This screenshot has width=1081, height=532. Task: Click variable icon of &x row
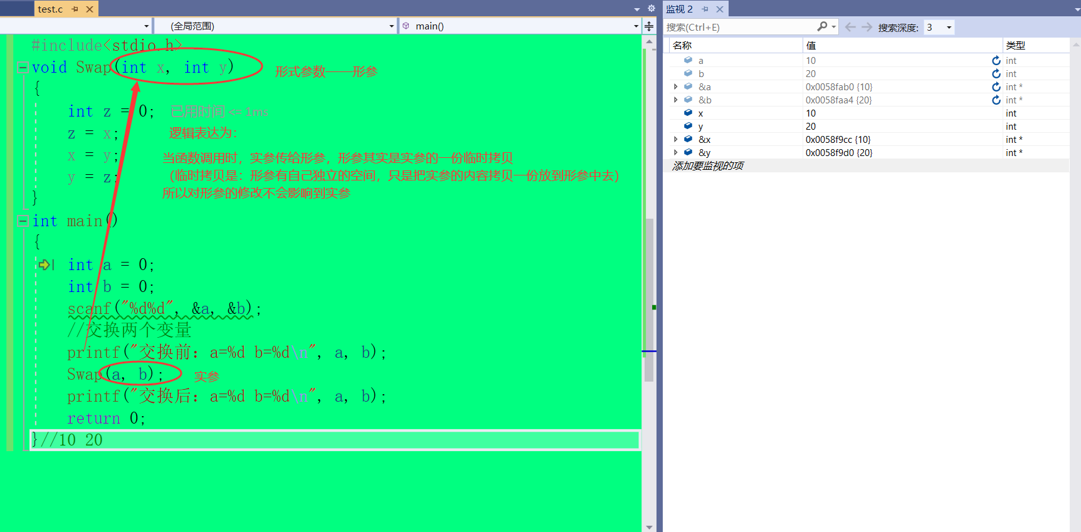[x=688, y=139]
